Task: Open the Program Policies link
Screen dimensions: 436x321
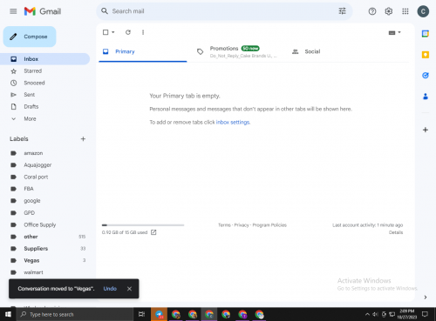Action: pyautogui.click(x=269, y=225)
